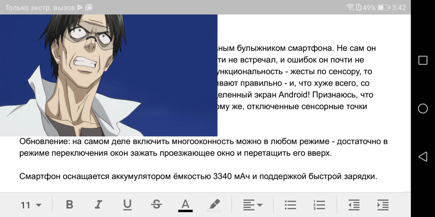Screen dimensions: 435x217
Task: Tap the Wi-Fi status icon
Action: coord(350,7)
